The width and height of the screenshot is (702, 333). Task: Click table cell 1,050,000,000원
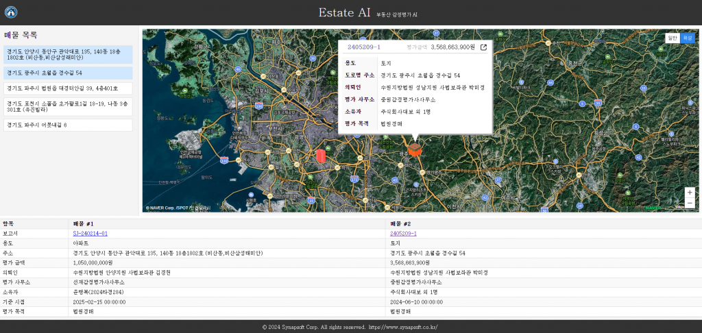point(93,262)
